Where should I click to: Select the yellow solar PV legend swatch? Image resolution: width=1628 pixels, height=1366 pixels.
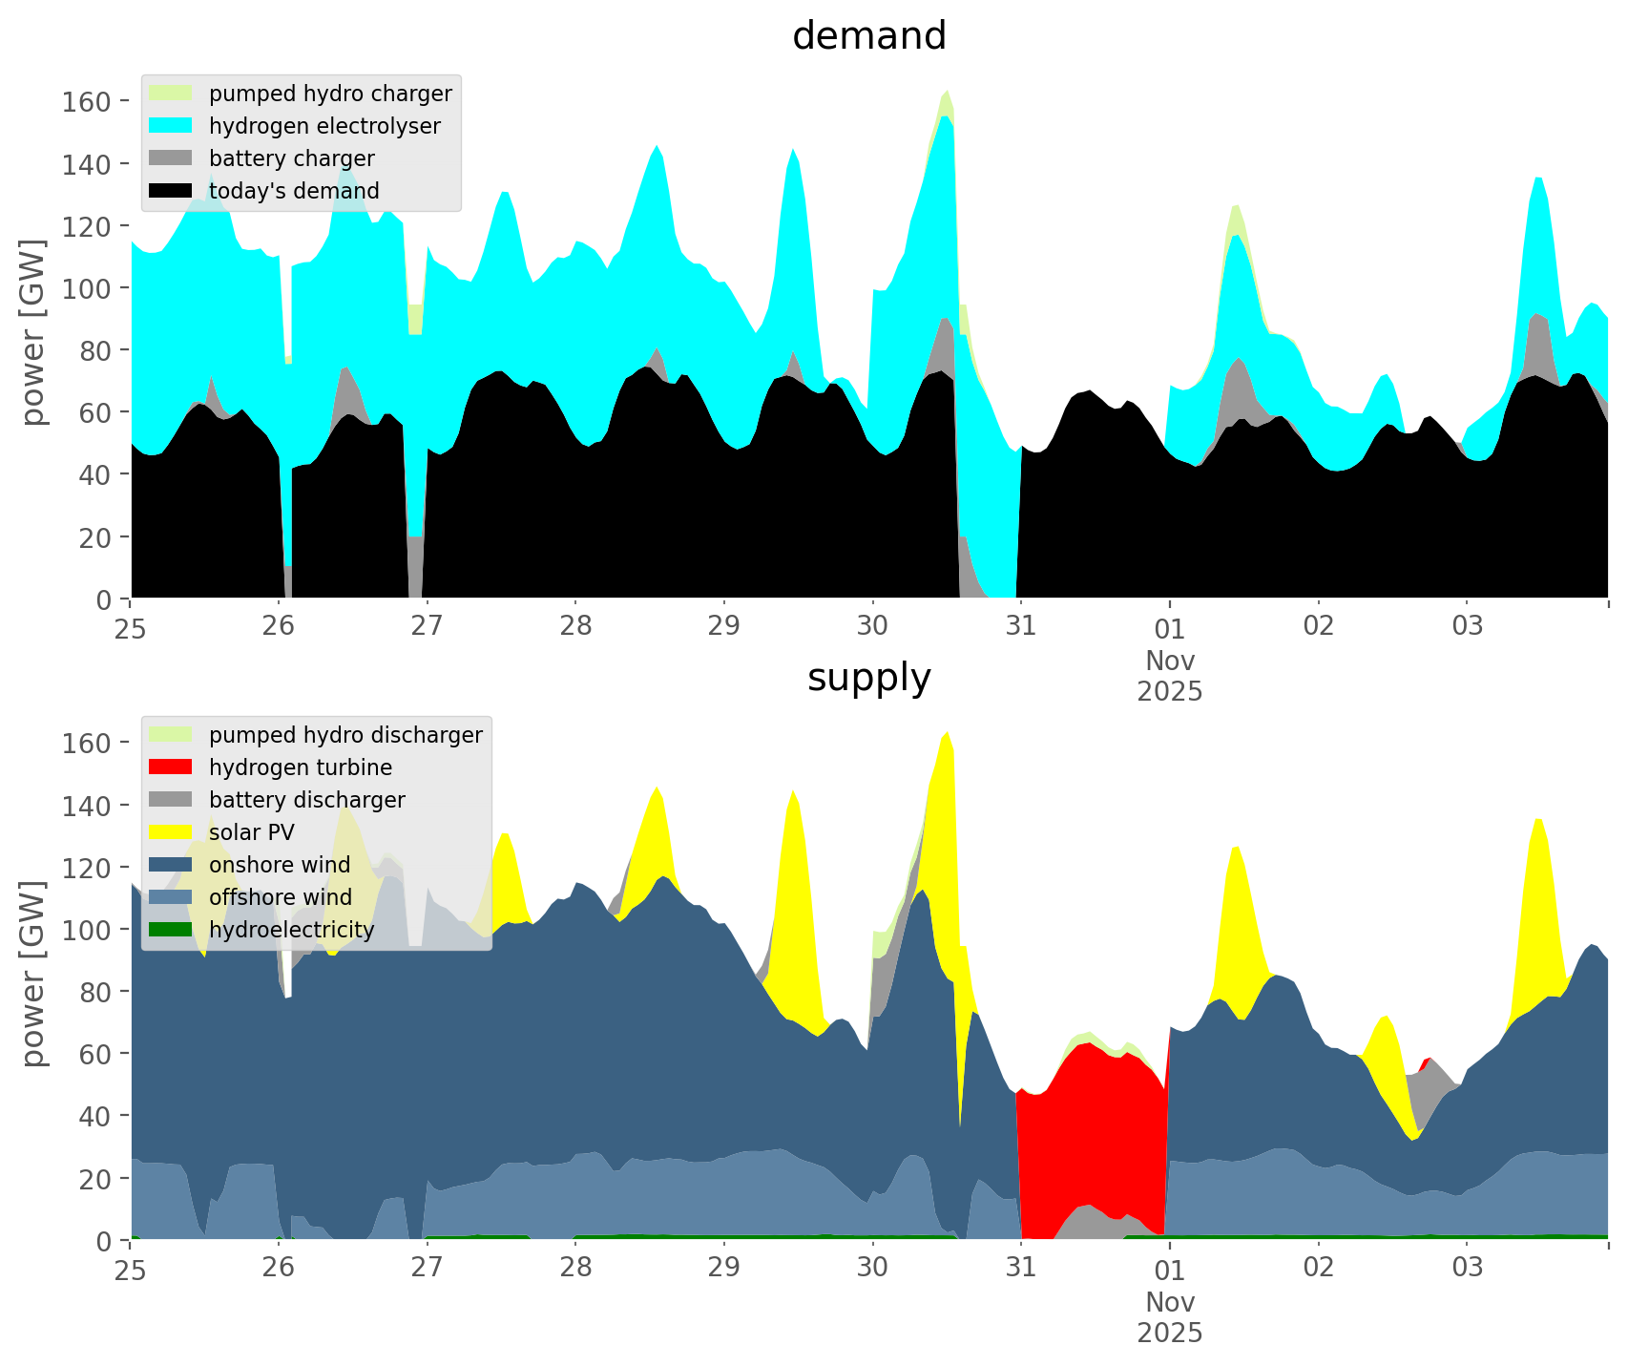171,832
